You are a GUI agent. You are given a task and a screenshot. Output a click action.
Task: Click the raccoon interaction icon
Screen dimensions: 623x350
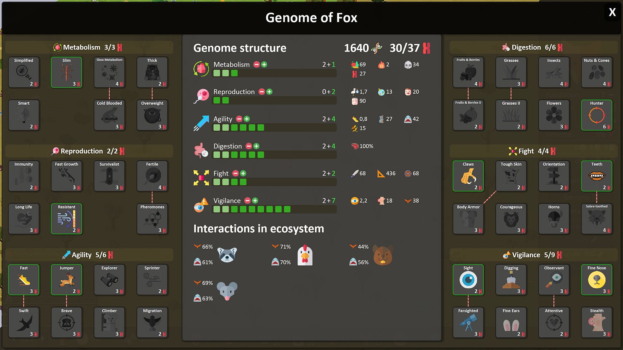point(227,254)
